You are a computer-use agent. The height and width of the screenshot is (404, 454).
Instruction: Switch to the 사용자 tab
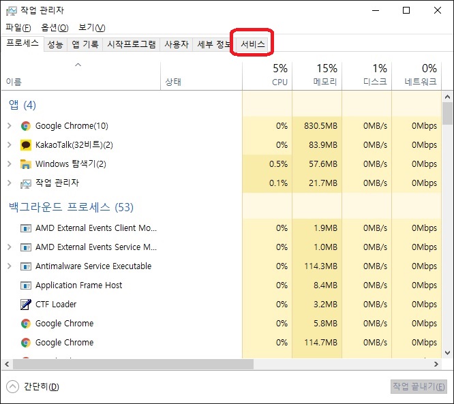pyautogui.click(x=177, y=44)
